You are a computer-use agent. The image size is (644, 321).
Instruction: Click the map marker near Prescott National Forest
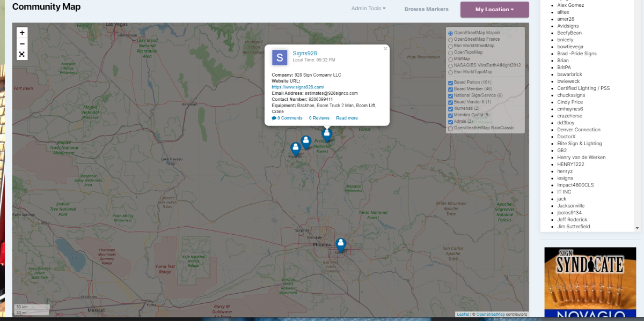pyautogui.click(x=326, y=135)
